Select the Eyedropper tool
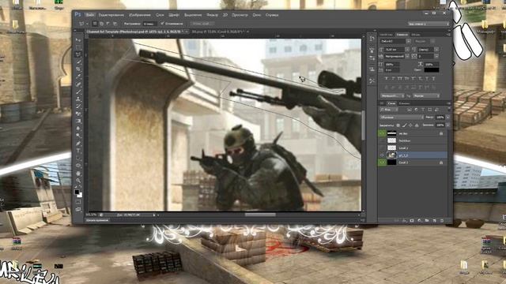Screen dimensions: 506x284 [x=78, y=77]
